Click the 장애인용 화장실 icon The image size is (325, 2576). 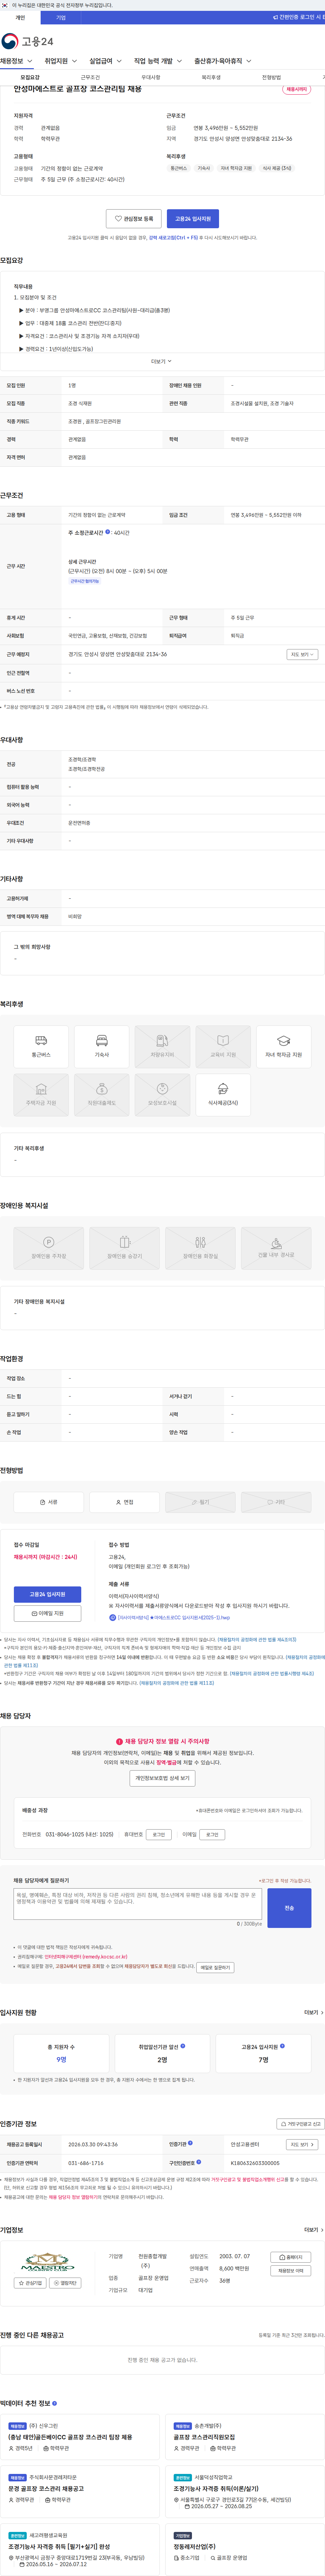pos(200,1248)
